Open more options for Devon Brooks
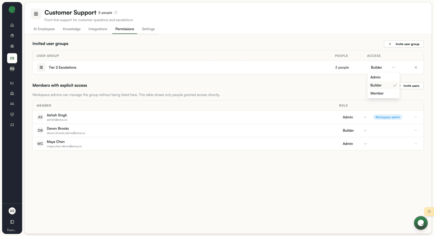The height and width of the screenshot is (236, 434). [416, 131]
